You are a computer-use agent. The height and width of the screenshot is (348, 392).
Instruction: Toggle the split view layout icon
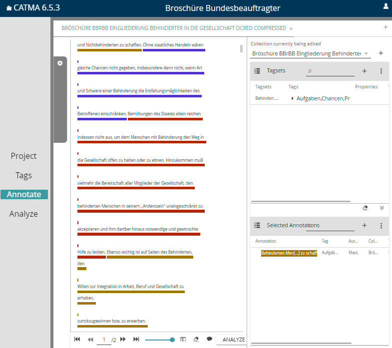(183, 339)
